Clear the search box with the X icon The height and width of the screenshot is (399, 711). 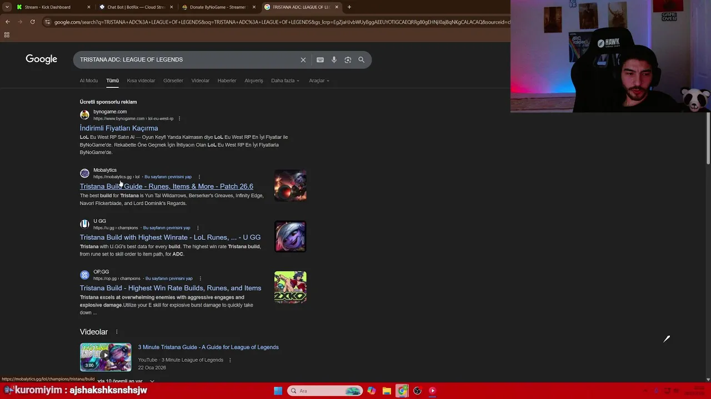[x=303, y=60]
